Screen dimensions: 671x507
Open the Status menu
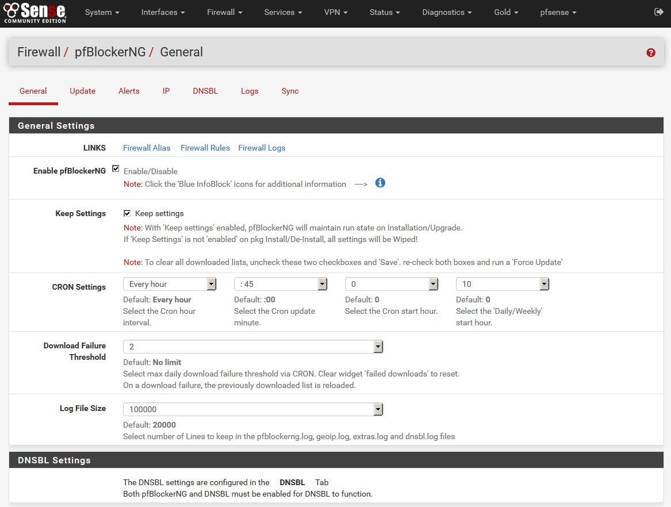385,13
